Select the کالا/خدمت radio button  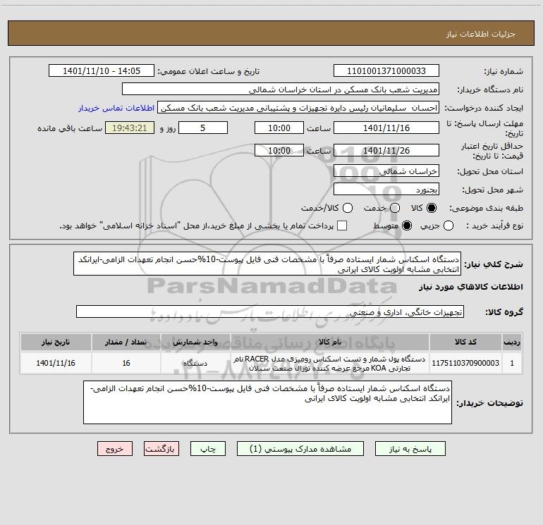tap(348, 208)
